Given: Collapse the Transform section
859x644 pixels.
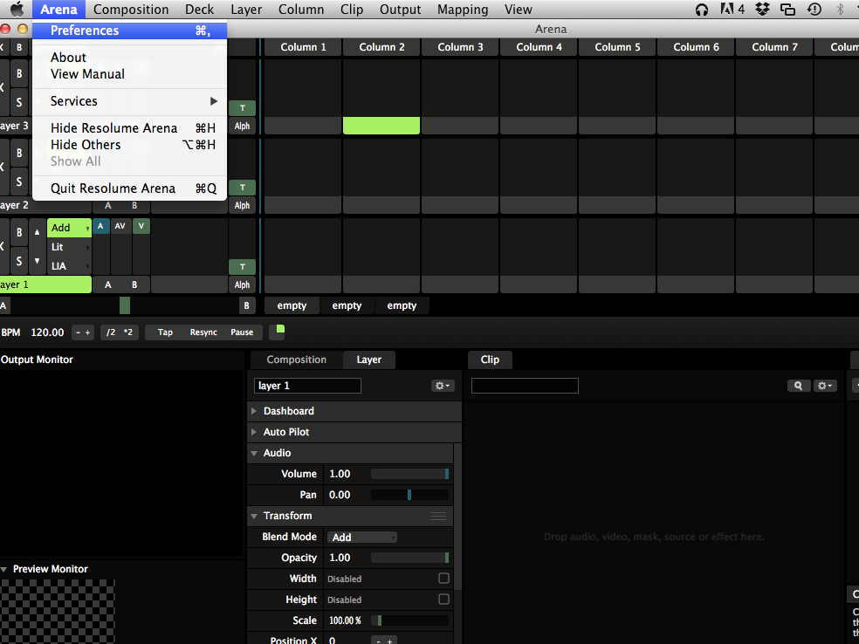Looking at the screenshot, I should point(254,516).
